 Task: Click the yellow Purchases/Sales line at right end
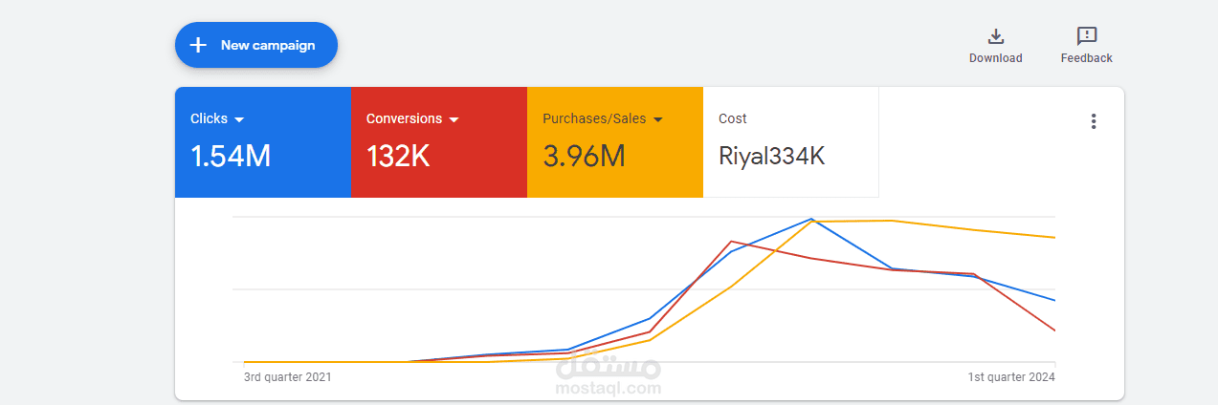click(x=1052, y=237)
